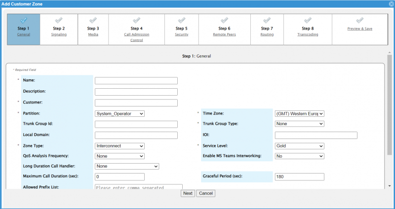Click the scrollbar down arrow
Viewport: 395px width, 209px height.
tap(390, 186)
